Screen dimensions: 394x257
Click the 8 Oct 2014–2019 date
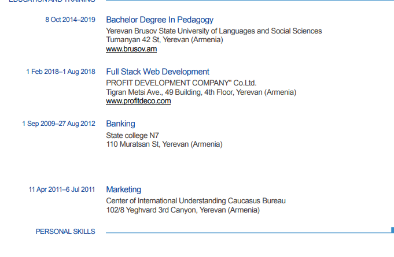click(70, 20)
